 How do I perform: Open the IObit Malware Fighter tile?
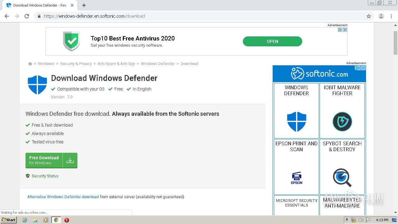[342, 110]
